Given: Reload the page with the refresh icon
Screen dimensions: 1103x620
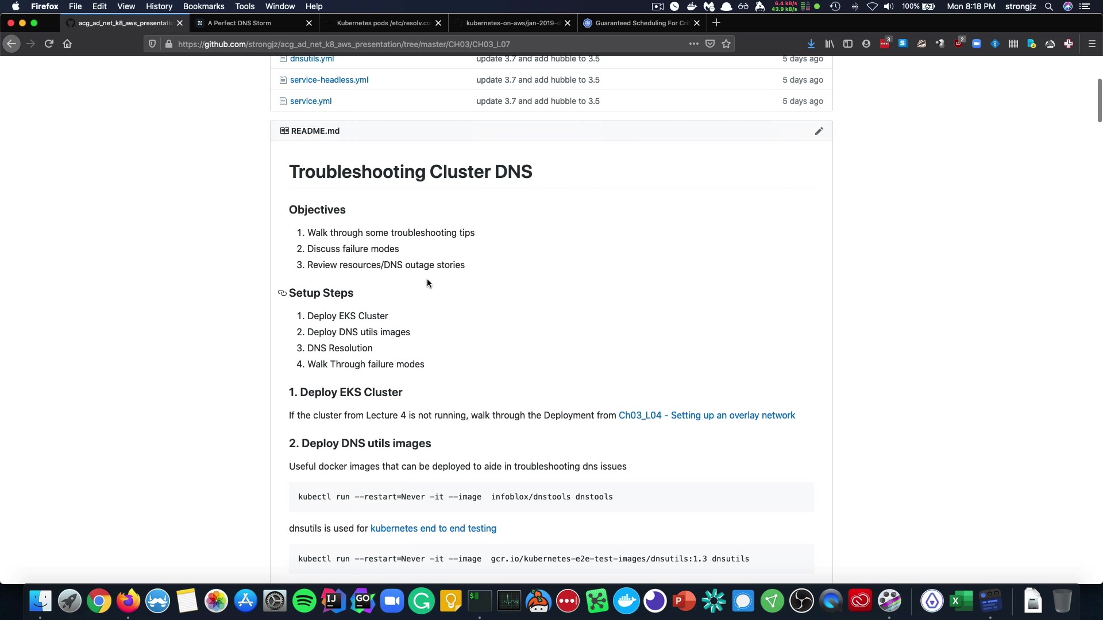Looking at the screenshot, I should click(x=49, y=44).
